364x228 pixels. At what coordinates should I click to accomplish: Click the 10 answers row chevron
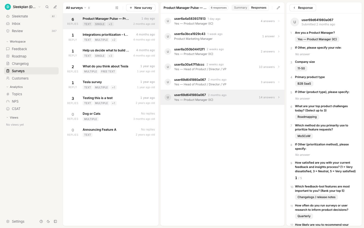(279, 67)
